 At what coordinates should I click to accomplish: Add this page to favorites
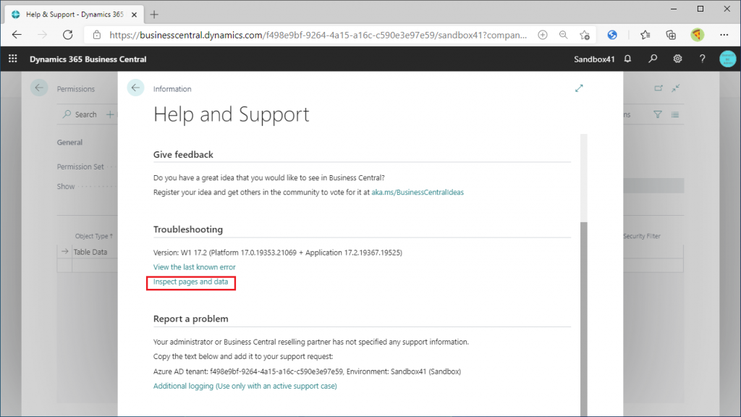(x=585, y=35)
